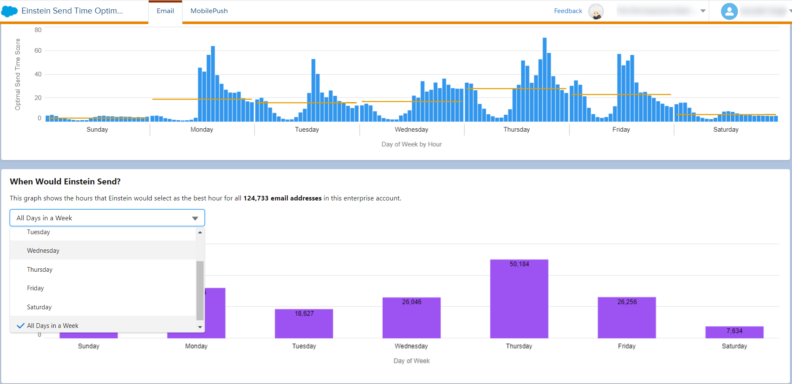Collapse the All Days in a Week combobox
Viewport: 792px width, 384px height.
click(x=107, y=218)
